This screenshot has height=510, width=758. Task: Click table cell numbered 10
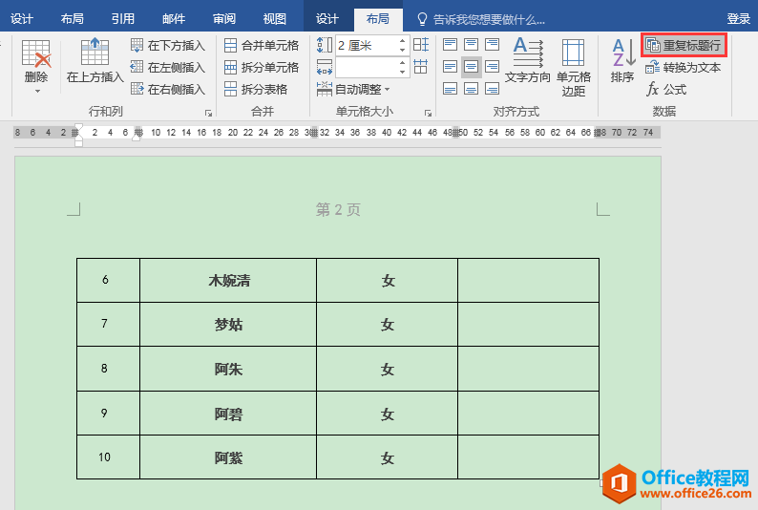click(x=108, y=457)
